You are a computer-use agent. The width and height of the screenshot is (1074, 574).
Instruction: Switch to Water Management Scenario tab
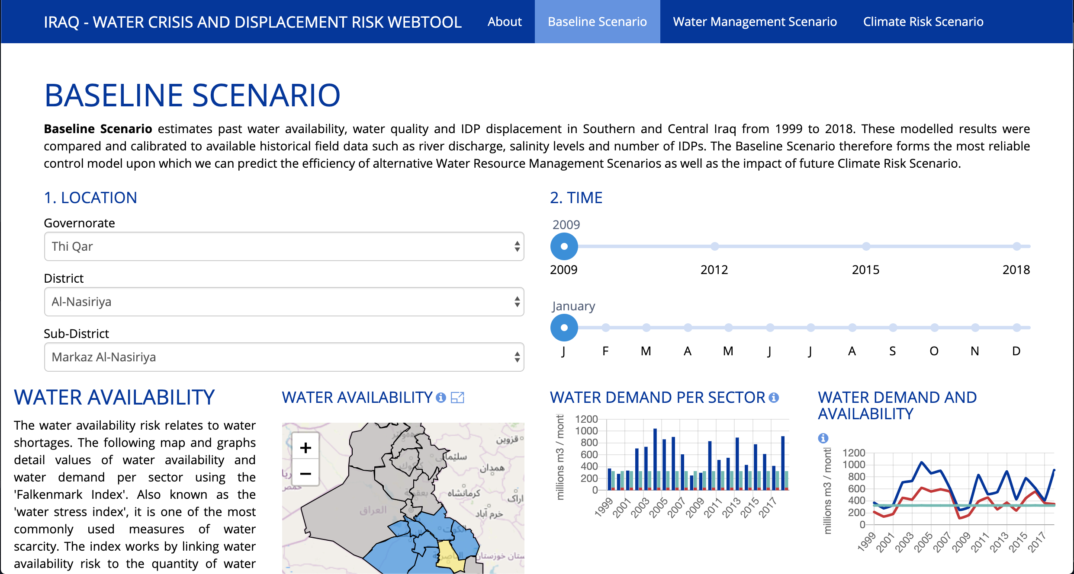tap(755, 22)
